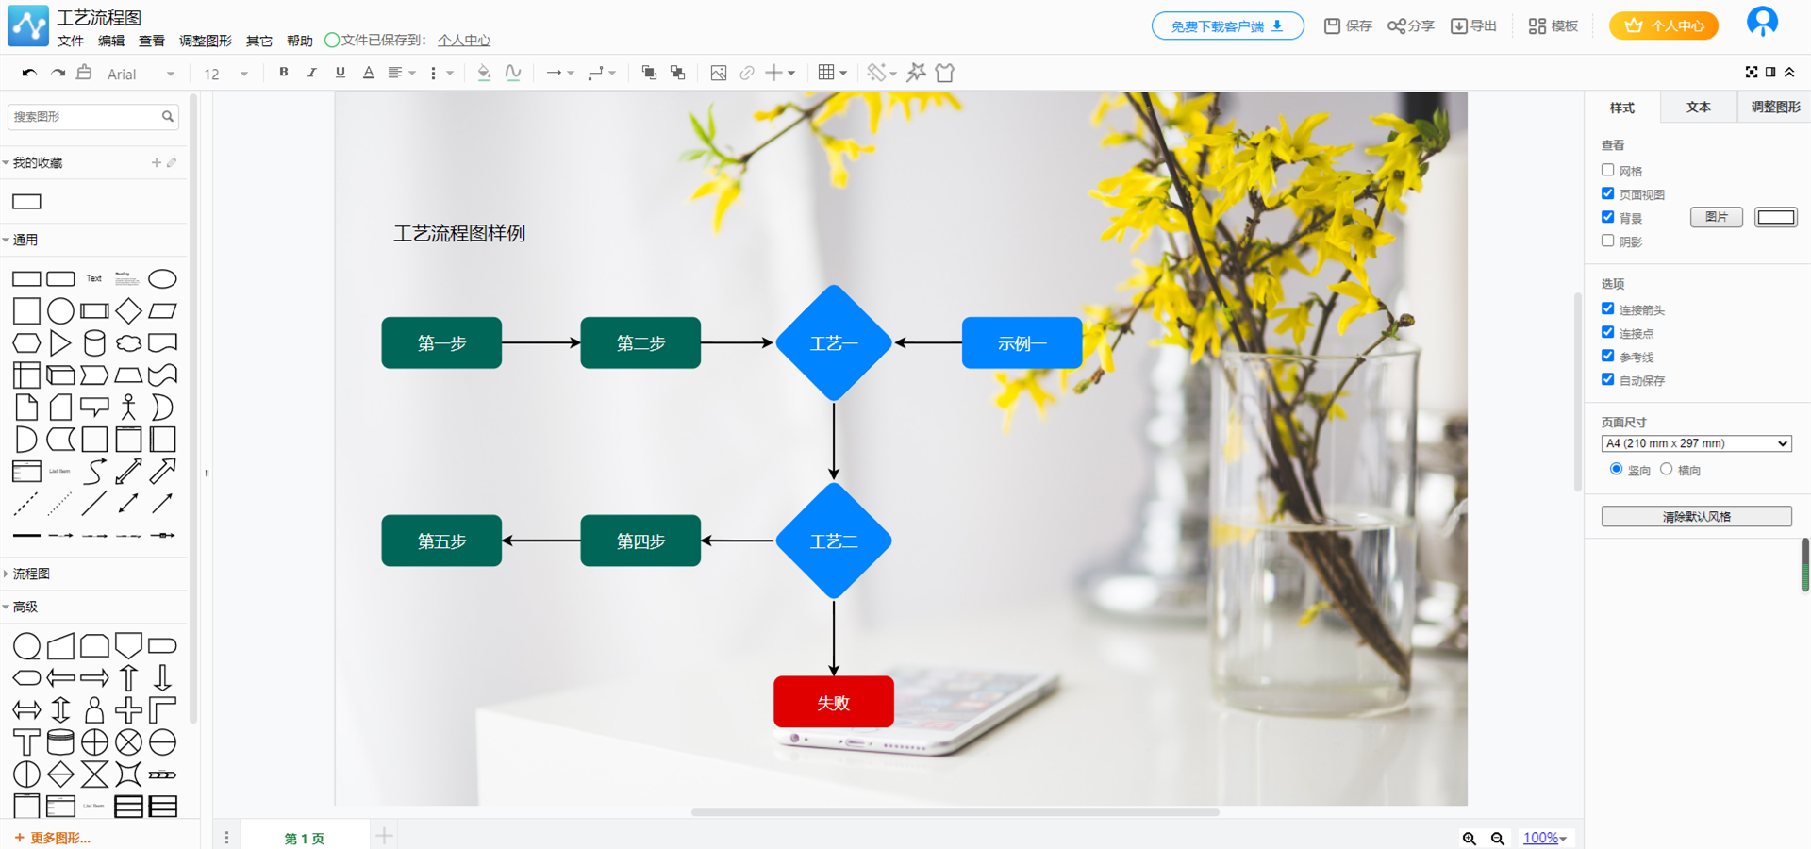Select the 横向 landscape radio button

1667,470
